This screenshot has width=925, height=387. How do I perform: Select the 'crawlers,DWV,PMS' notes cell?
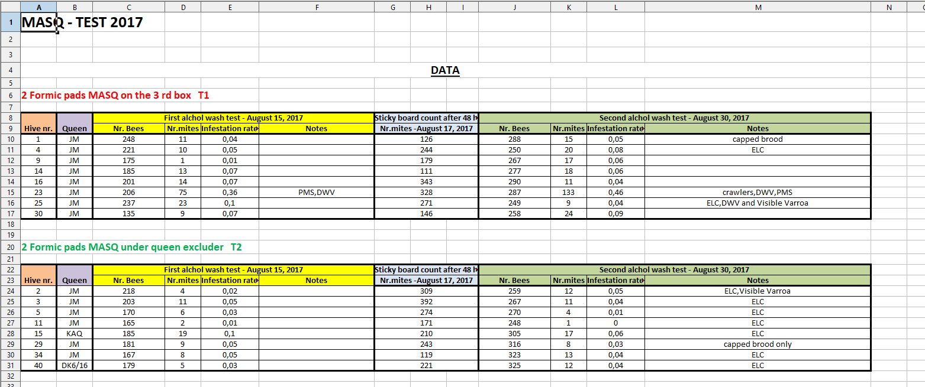point(758,192)
